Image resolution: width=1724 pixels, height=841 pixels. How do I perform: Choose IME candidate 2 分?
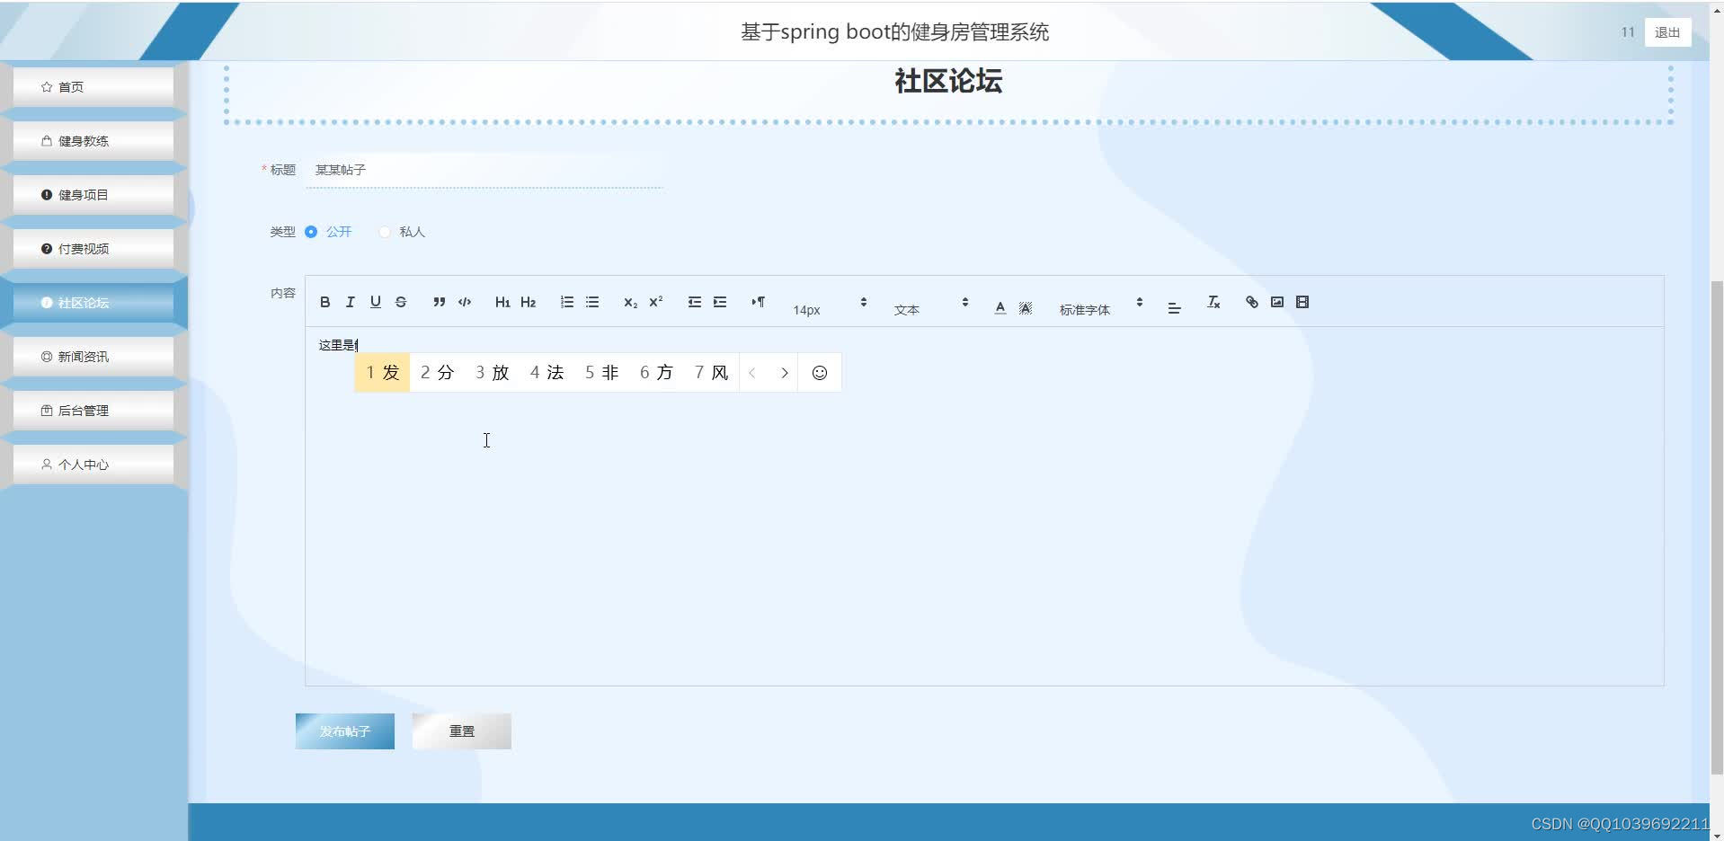pyautogui.click(x=438, y=373)
